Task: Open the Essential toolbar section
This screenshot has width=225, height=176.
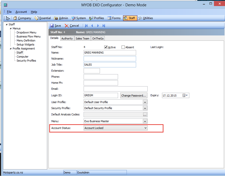Action: pyautogui.click(x=43, y=18)
